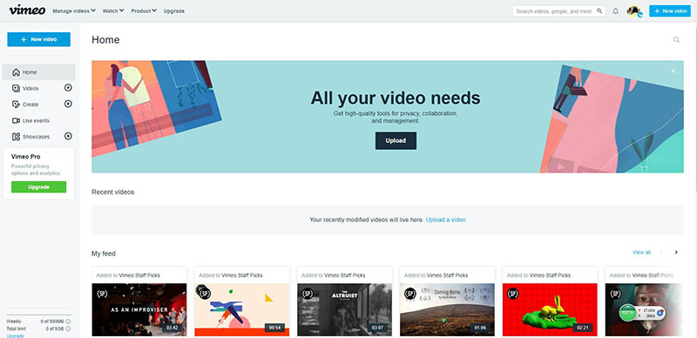Click Vimeo Staff Picks above Coming Home video

point(448,275)
